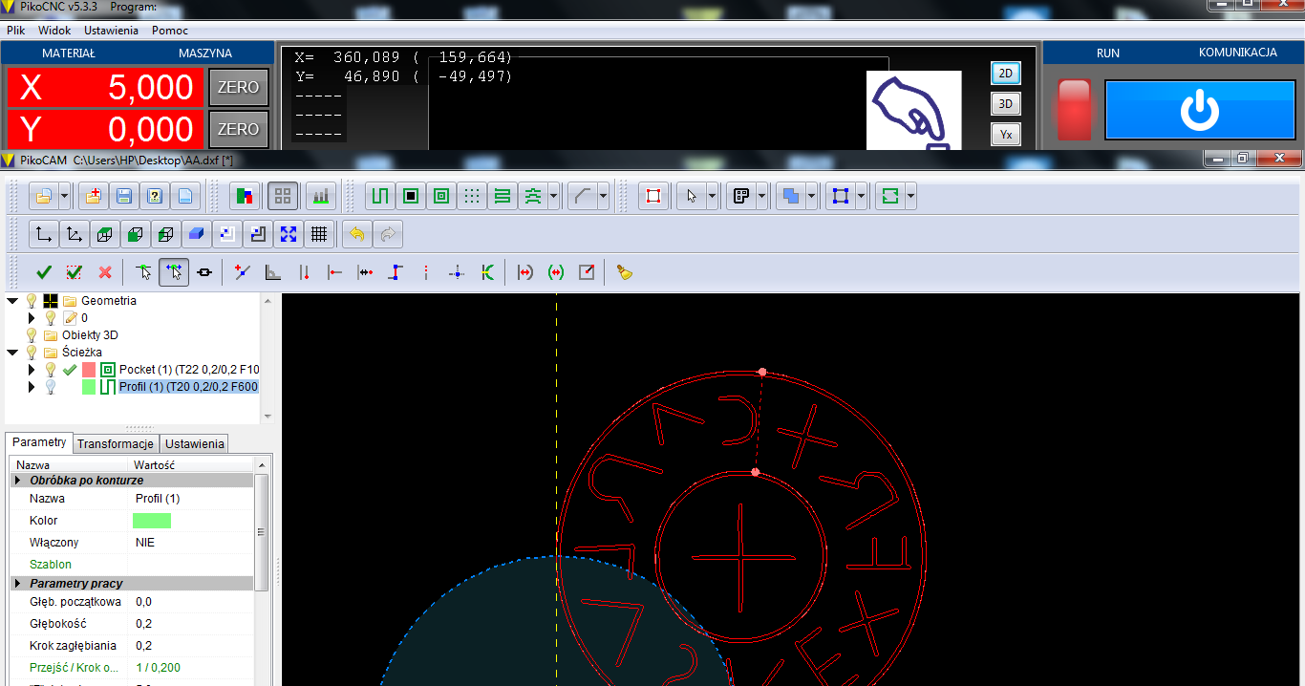This screenshot has width=1305, height=686.
Task: Toggle the grid tile view button
Action: (x=282, y=197)
